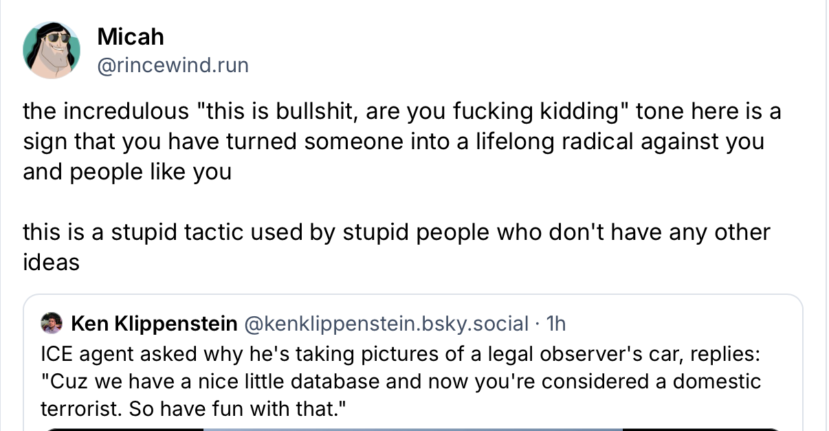Click the line "and people like you"
The width and height of the screenshot is (829, 431).
click(127, 171)
